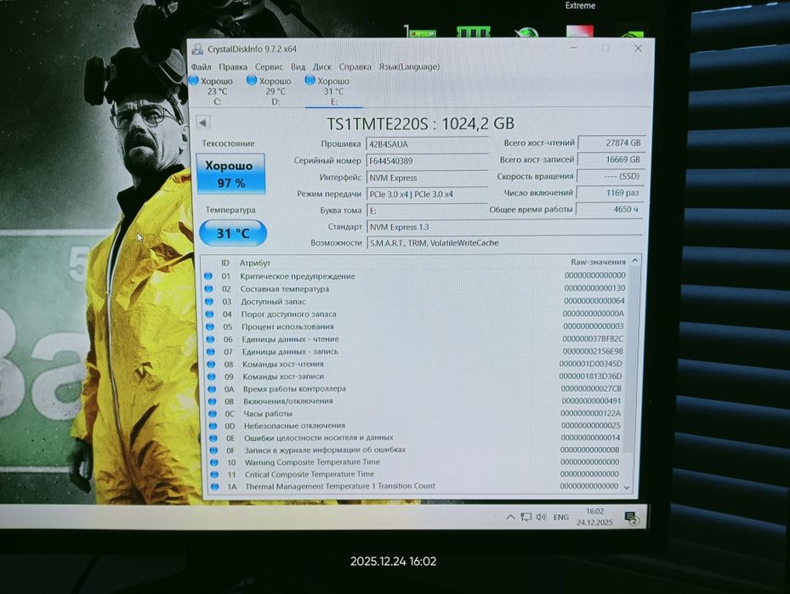Click the Атрибут column header
This screenshot has height=594, width=790.
point(255,263)
